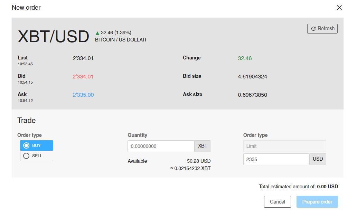Click the Last timestamp 10:53:45
The image size is (357, 217).
tap(25, 64)
